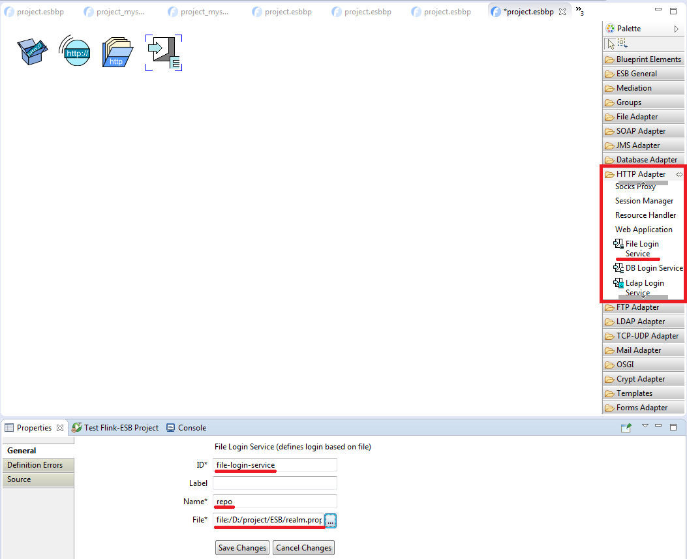Choose the arrow Select tool in Palette

pyautogui.click(x=610, y=44)
